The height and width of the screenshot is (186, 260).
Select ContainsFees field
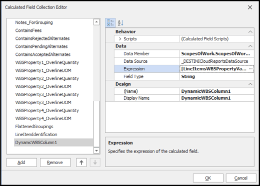click(28, 30)
